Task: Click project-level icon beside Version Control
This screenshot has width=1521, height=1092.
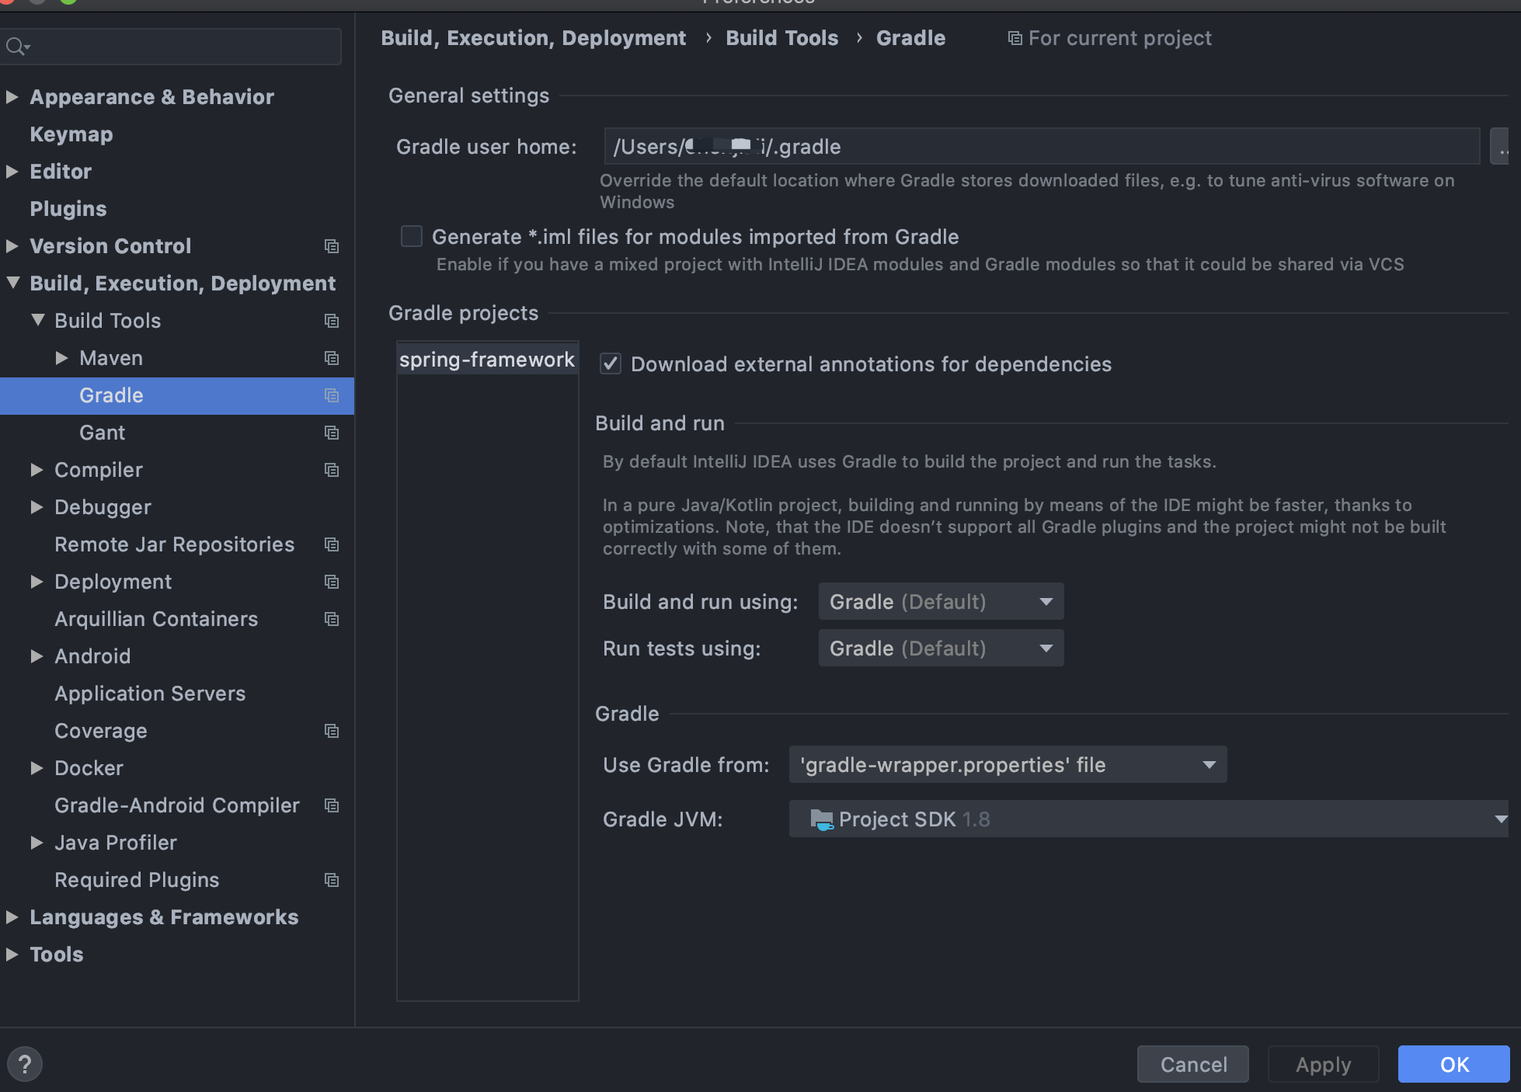Action: 332,246
